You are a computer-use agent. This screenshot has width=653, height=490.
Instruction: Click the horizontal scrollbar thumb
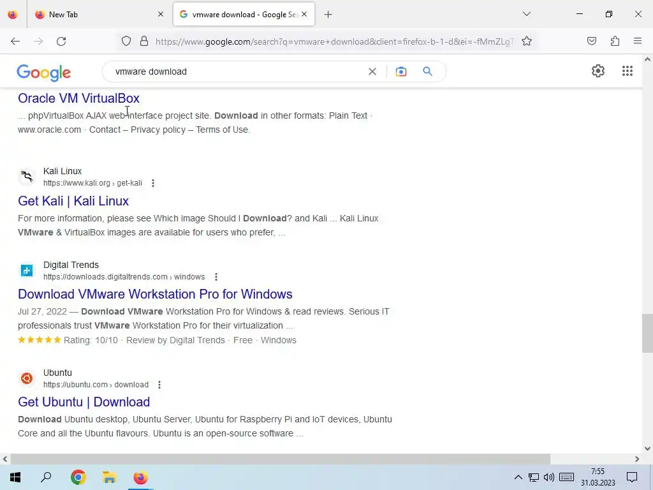click(281, 459)
